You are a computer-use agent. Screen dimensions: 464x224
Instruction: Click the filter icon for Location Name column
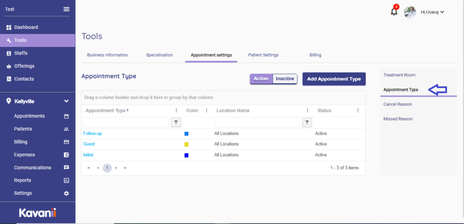307,122
